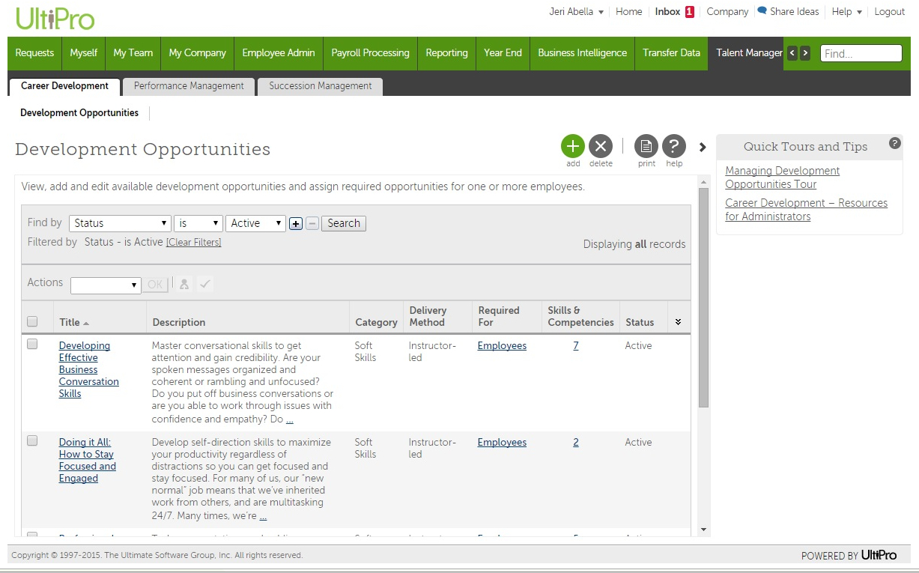The image size is (919, 573).
Task: Open the Payroll Processing menu
Action: 370,53
